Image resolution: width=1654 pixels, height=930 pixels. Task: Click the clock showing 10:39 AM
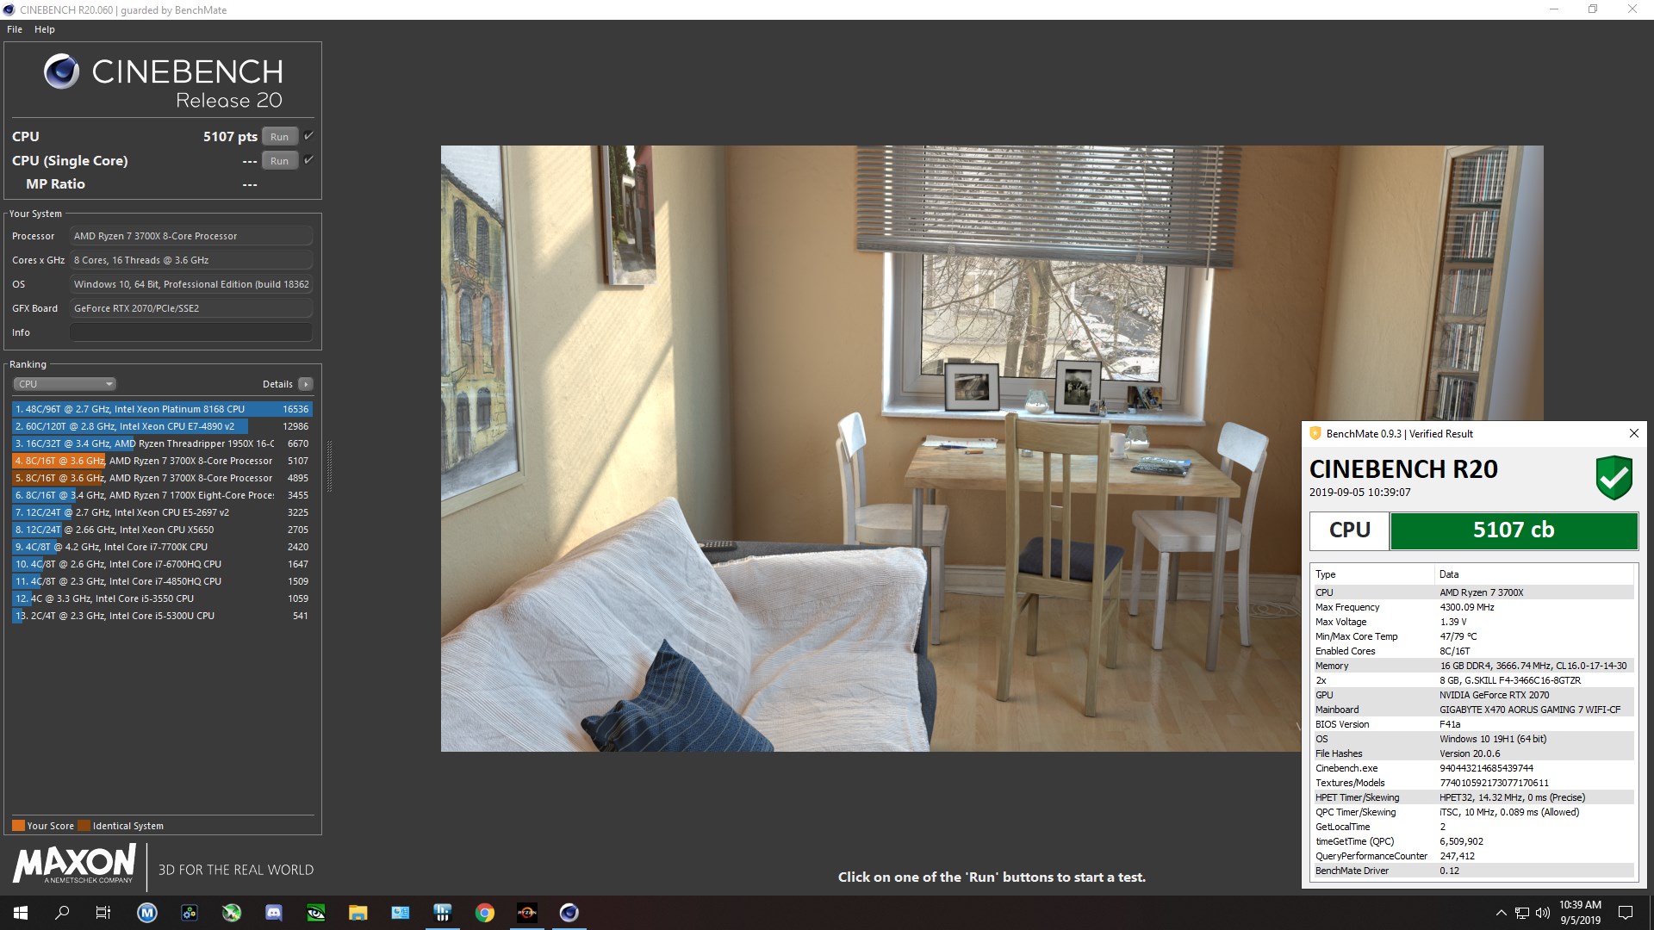point(1580,913)
